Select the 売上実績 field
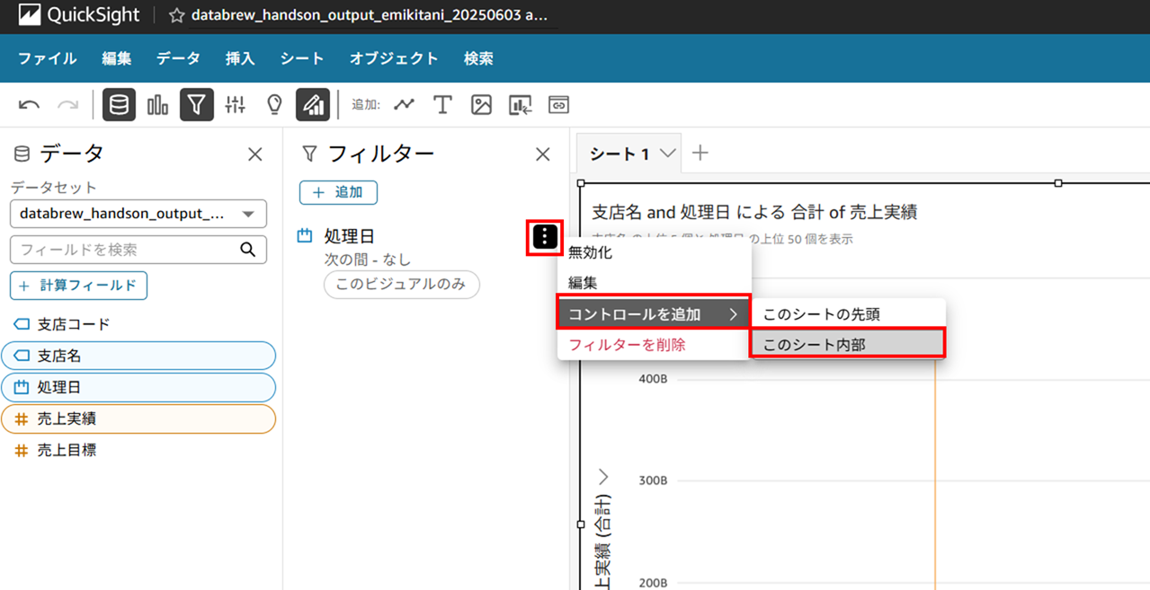The width and height of the screenshot is (1150, 590). pos(138,418)
